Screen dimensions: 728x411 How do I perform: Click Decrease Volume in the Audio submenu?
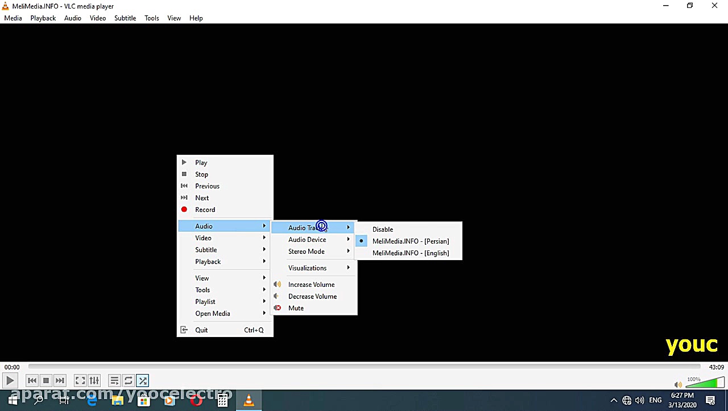(314, 297)
